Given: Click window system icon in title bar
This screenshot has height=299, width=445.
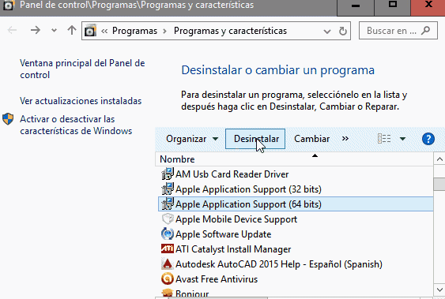Looking at the screenshot, I should [8, 5].
